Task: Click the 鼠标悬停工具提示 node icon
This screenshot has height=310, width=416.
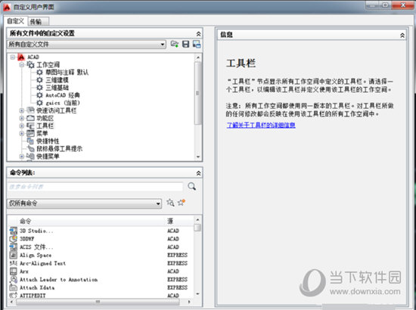Action: [30, 149]
